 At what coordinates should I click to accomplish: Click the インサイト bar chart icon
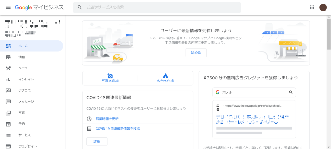(8, 80)
